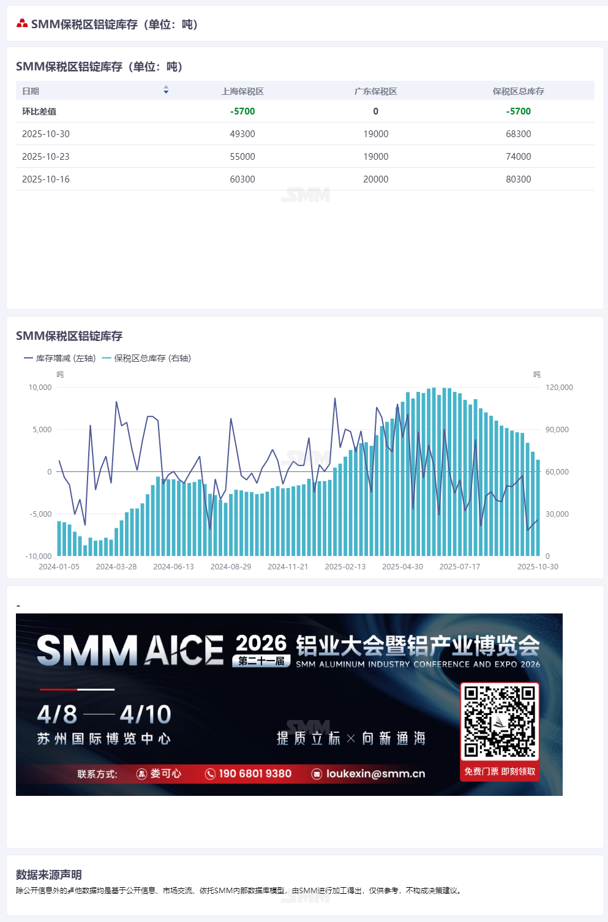
Task: Click the 广东保税区 column header
Action: (376, 91)
